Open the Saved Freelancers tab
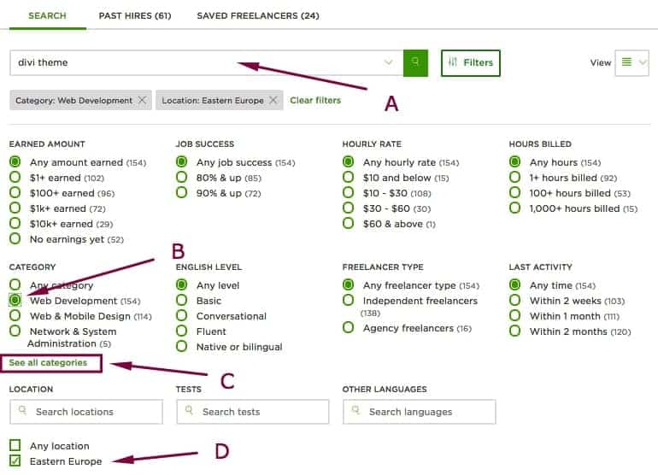658x475 pixels. [x=257, y=15]
